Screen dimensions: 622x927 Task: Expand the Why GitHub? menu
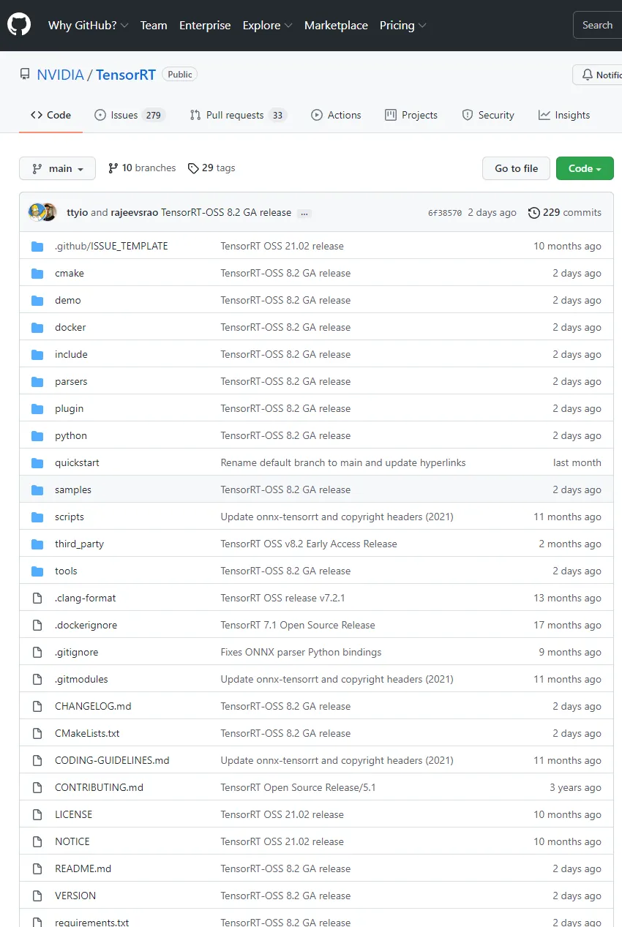88,25
